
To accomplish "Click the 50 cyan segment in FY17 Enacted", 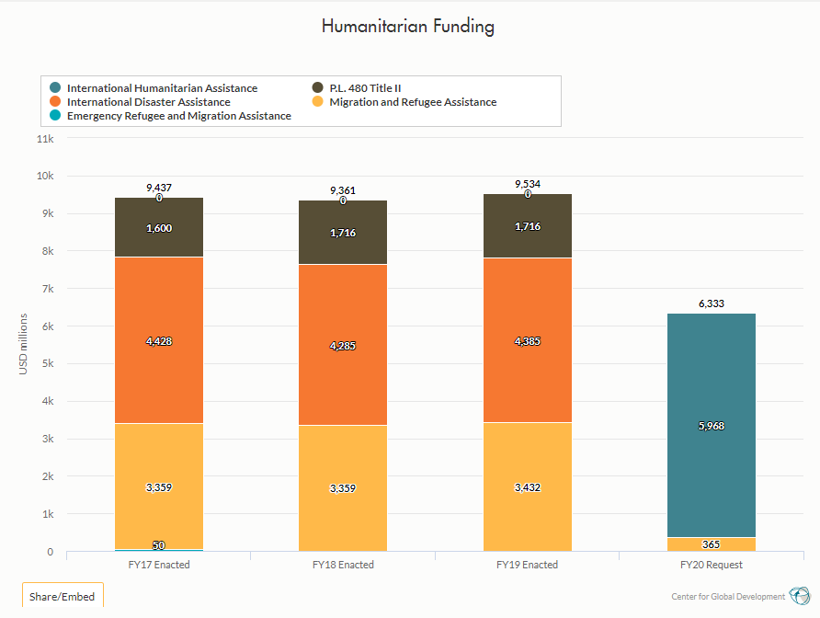I will click(x=158, y=548).
